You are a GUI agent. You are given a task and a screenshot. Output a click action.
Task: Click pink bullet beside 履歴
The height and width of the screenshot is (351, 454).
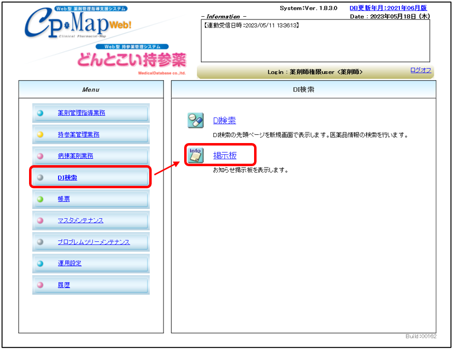click(x=40, y=285)
